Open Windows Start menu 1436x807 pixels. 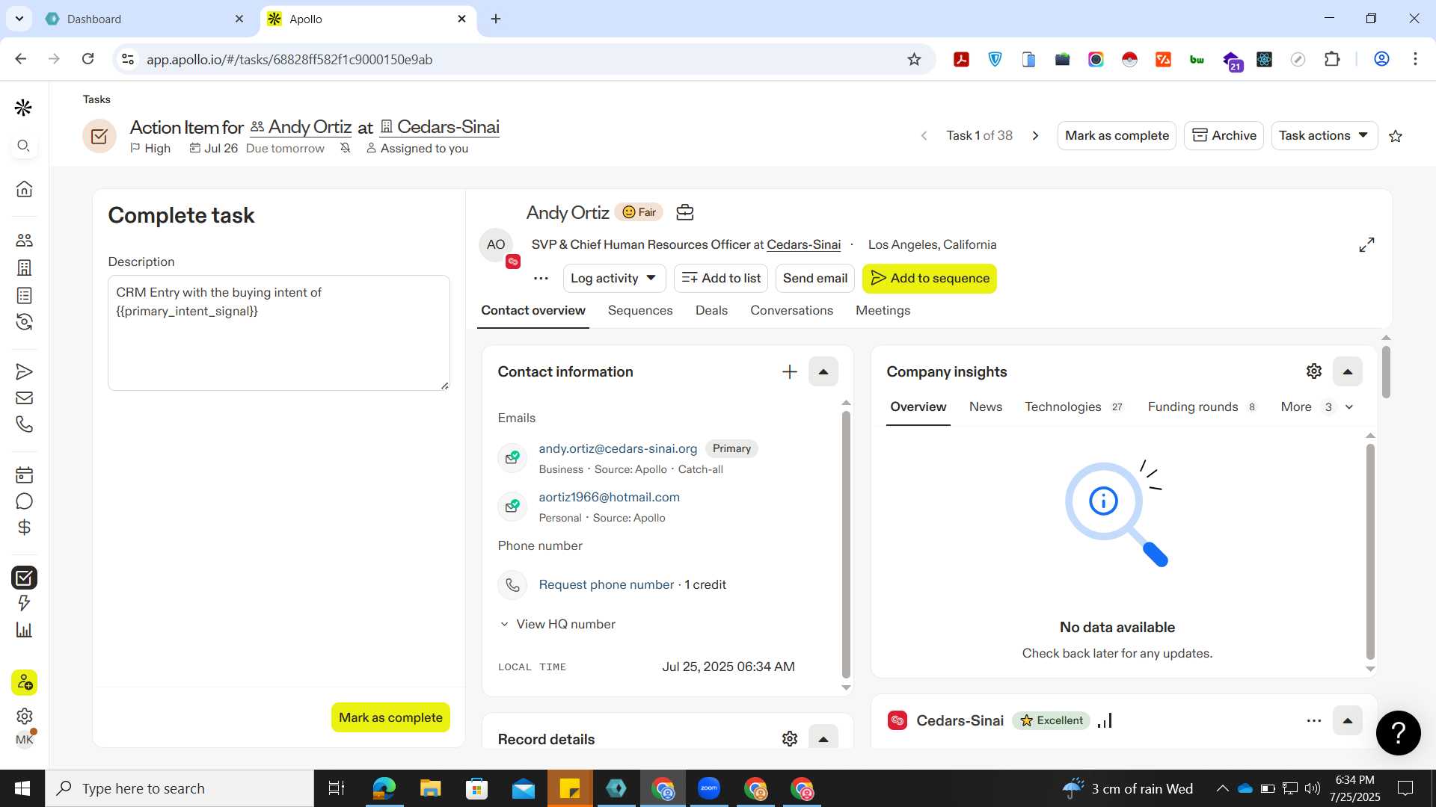click(22, 789)
